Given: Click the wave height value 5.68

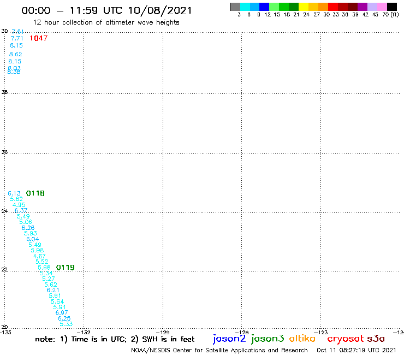Looking at the screenshot, I should coord(44,268).
